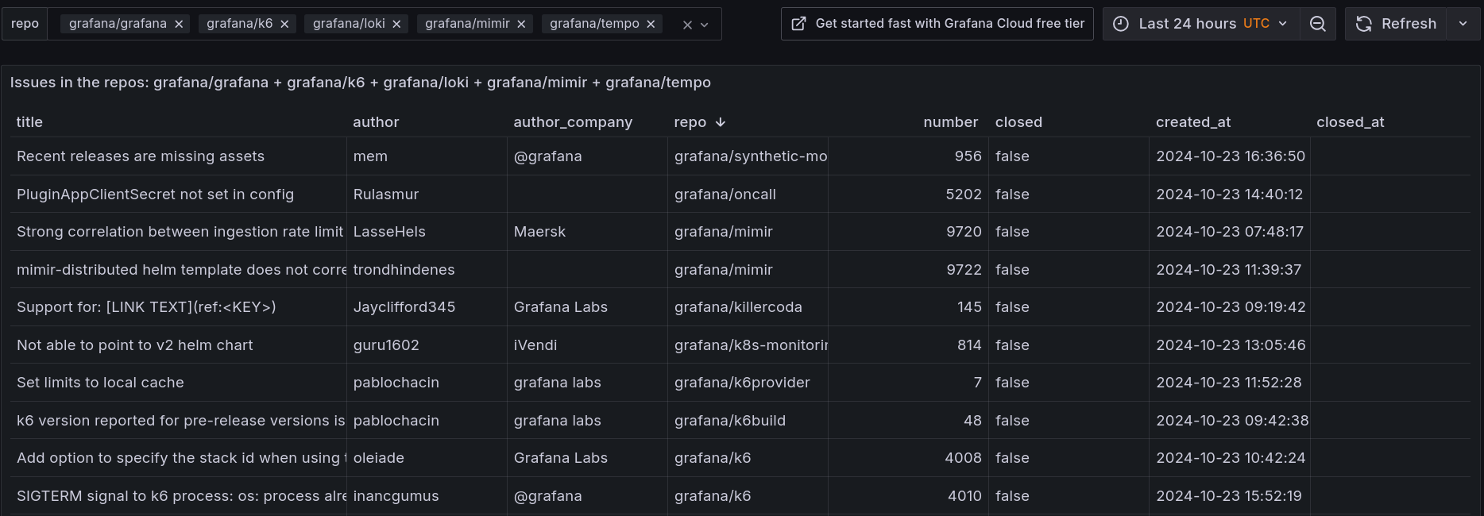Sort table by author column

(376, 122)
